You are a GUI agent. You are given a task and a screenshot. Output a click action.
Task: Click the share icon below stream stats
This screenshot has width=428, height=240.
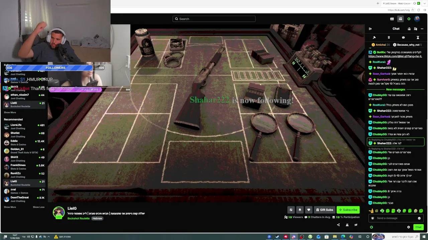tap(338, 225)
